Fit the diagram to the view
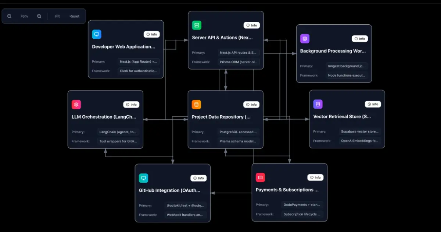Image resolution: width=441 pixels, height=232 pixels. click(x=57, y=16)
